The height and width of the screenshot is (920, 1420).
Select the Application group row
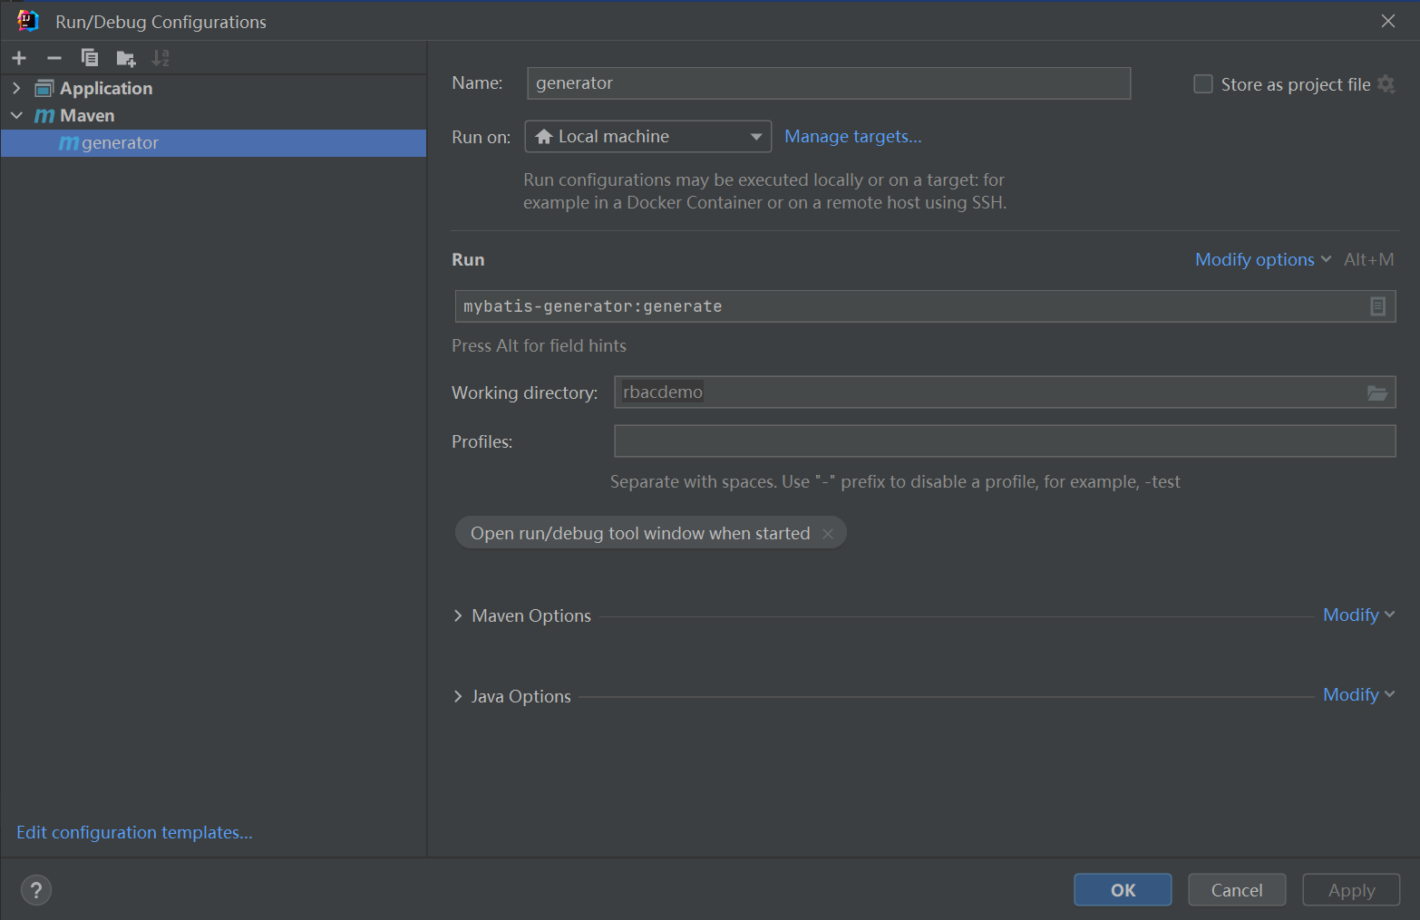pyautogui.click(x=214, y=88)
